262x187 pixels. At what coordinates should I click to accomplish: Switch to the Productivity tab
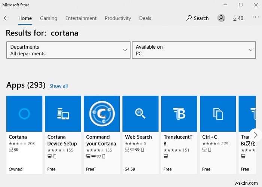(x=118, y=18)
